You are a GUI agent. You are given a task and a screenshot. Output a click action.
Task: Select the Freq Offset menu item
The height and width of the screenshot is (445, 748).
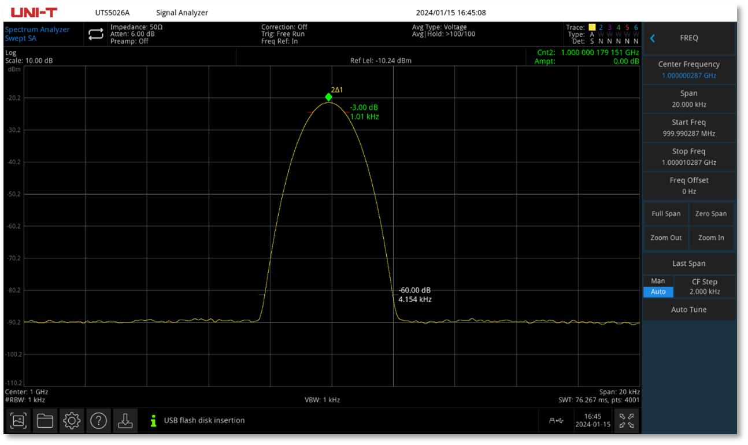pos(688,186)
